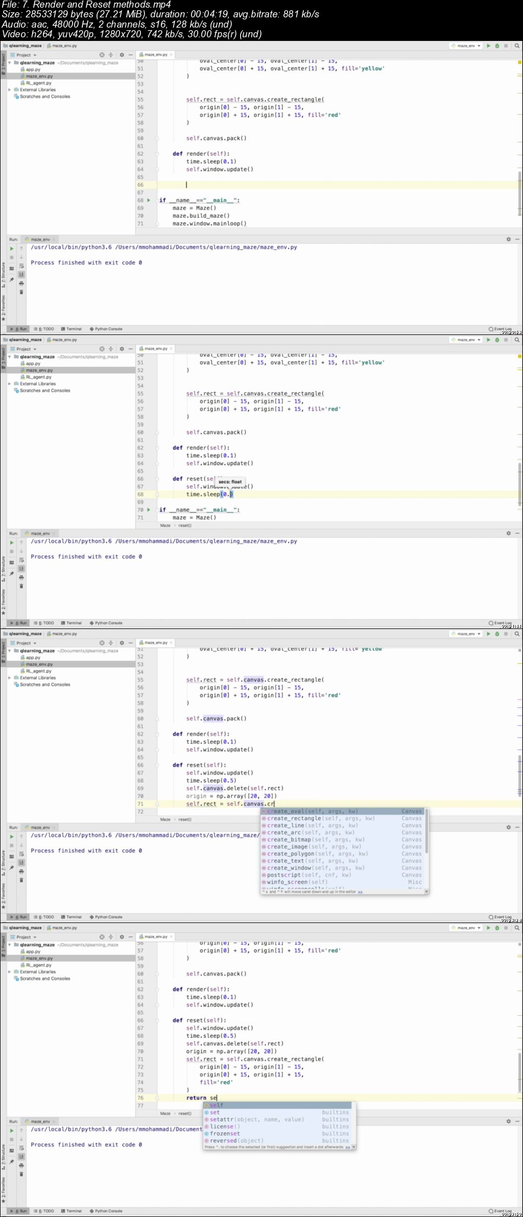Select maze_env.py editor tab in first frame
This screenshot has width=523, height=1217.
[155, 54]
